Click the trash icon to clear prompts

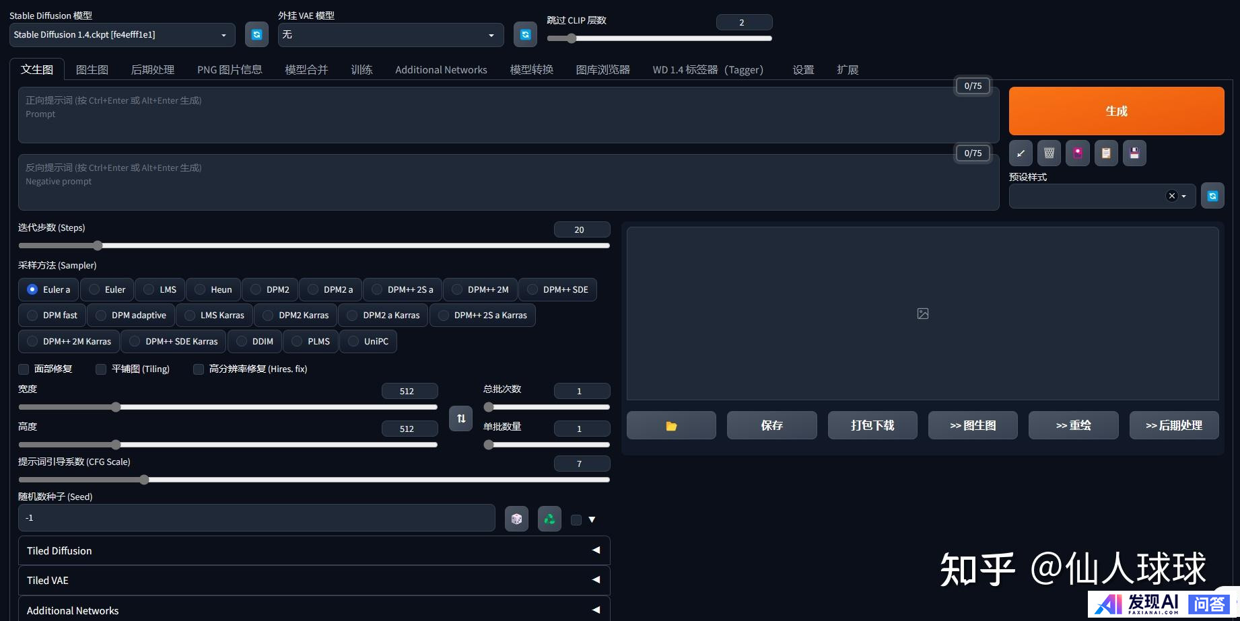(1049, 153)
